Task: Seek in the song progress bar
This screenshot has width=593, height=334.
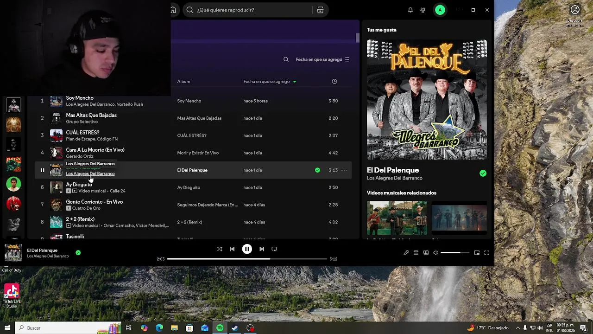Action: click(x=247, y=259)
